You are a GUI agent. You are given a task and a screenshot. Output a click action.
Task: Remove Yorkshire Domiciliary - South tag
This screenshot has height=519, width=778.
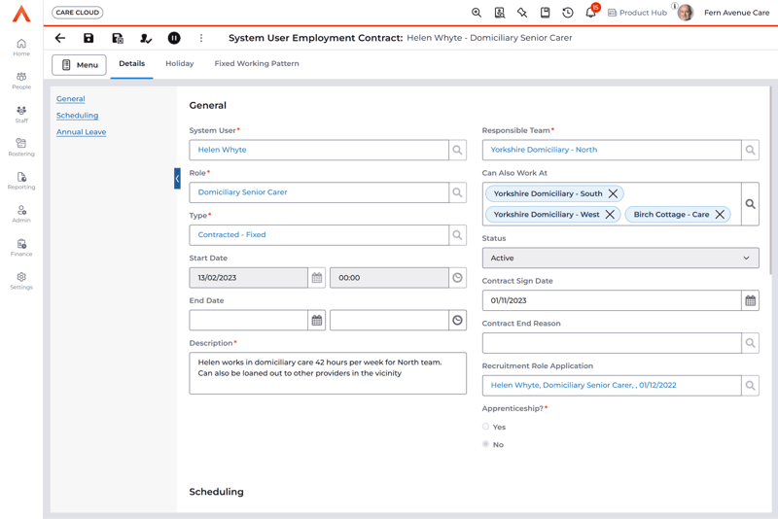coord(613,193)
